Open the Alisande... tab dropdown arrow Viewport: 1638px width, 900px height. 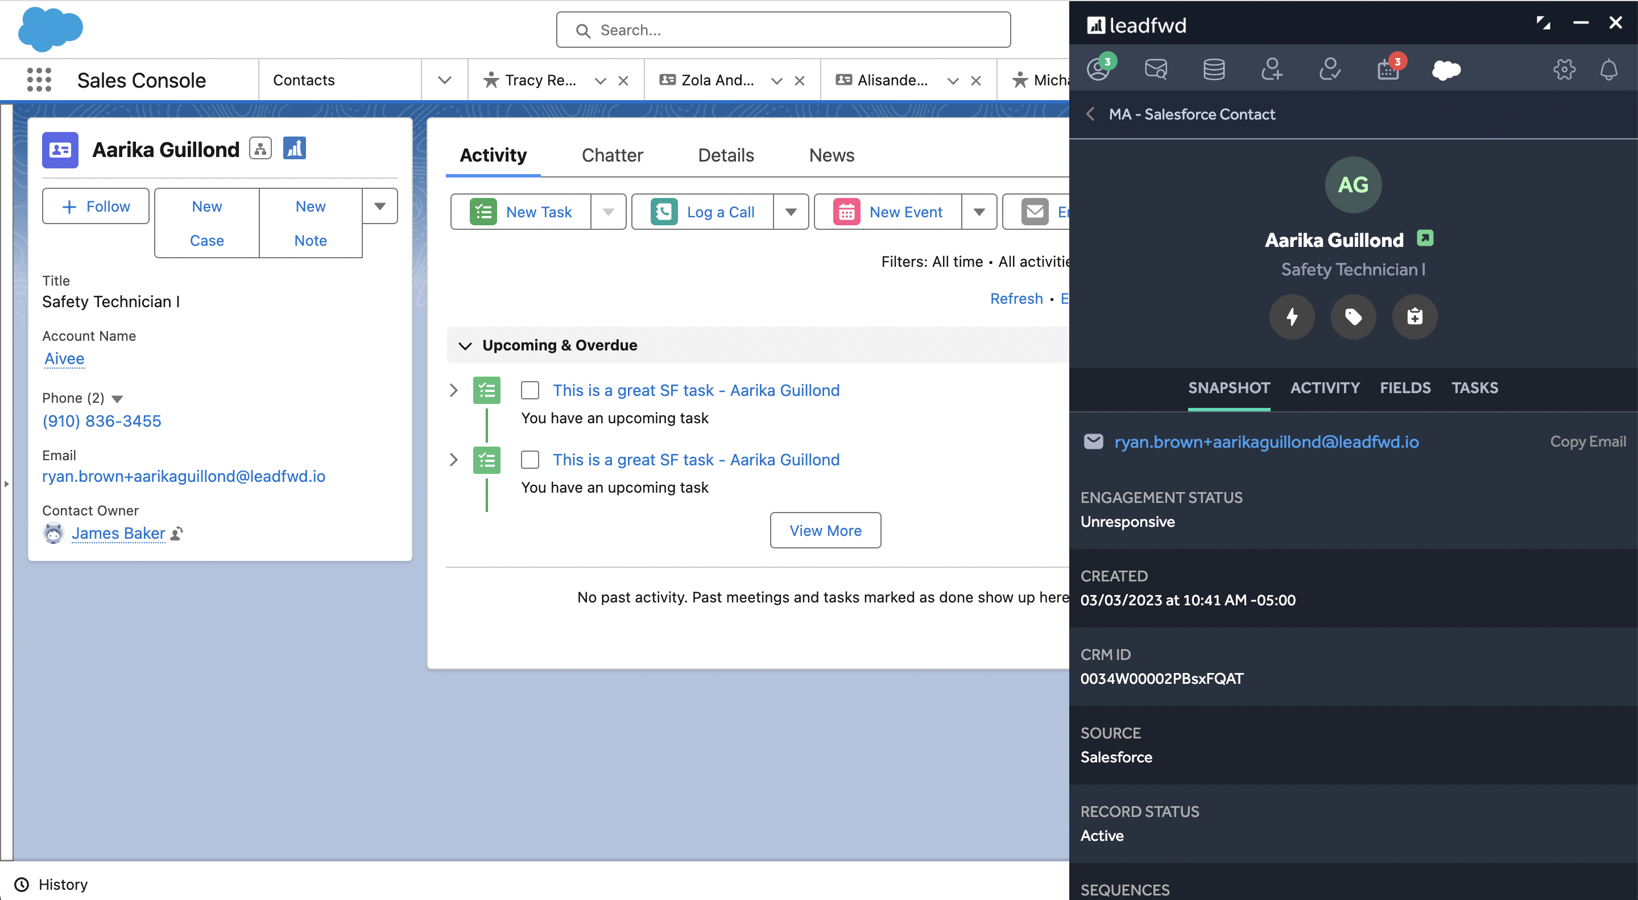[953, 81]
